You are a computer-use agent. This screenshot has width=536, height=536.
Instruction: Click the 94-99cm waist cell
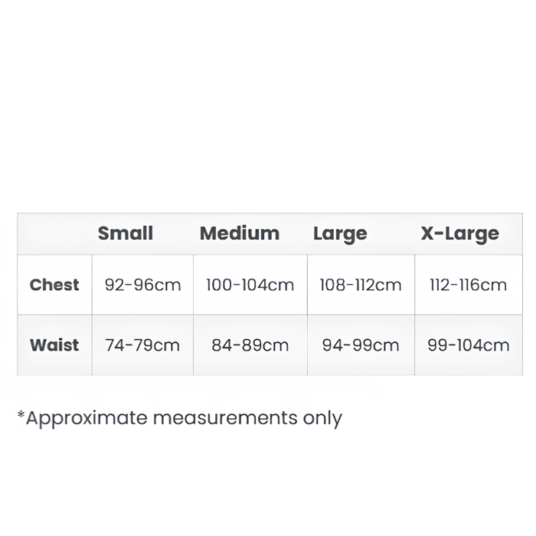pyautogui.click(x=361, y=345)
